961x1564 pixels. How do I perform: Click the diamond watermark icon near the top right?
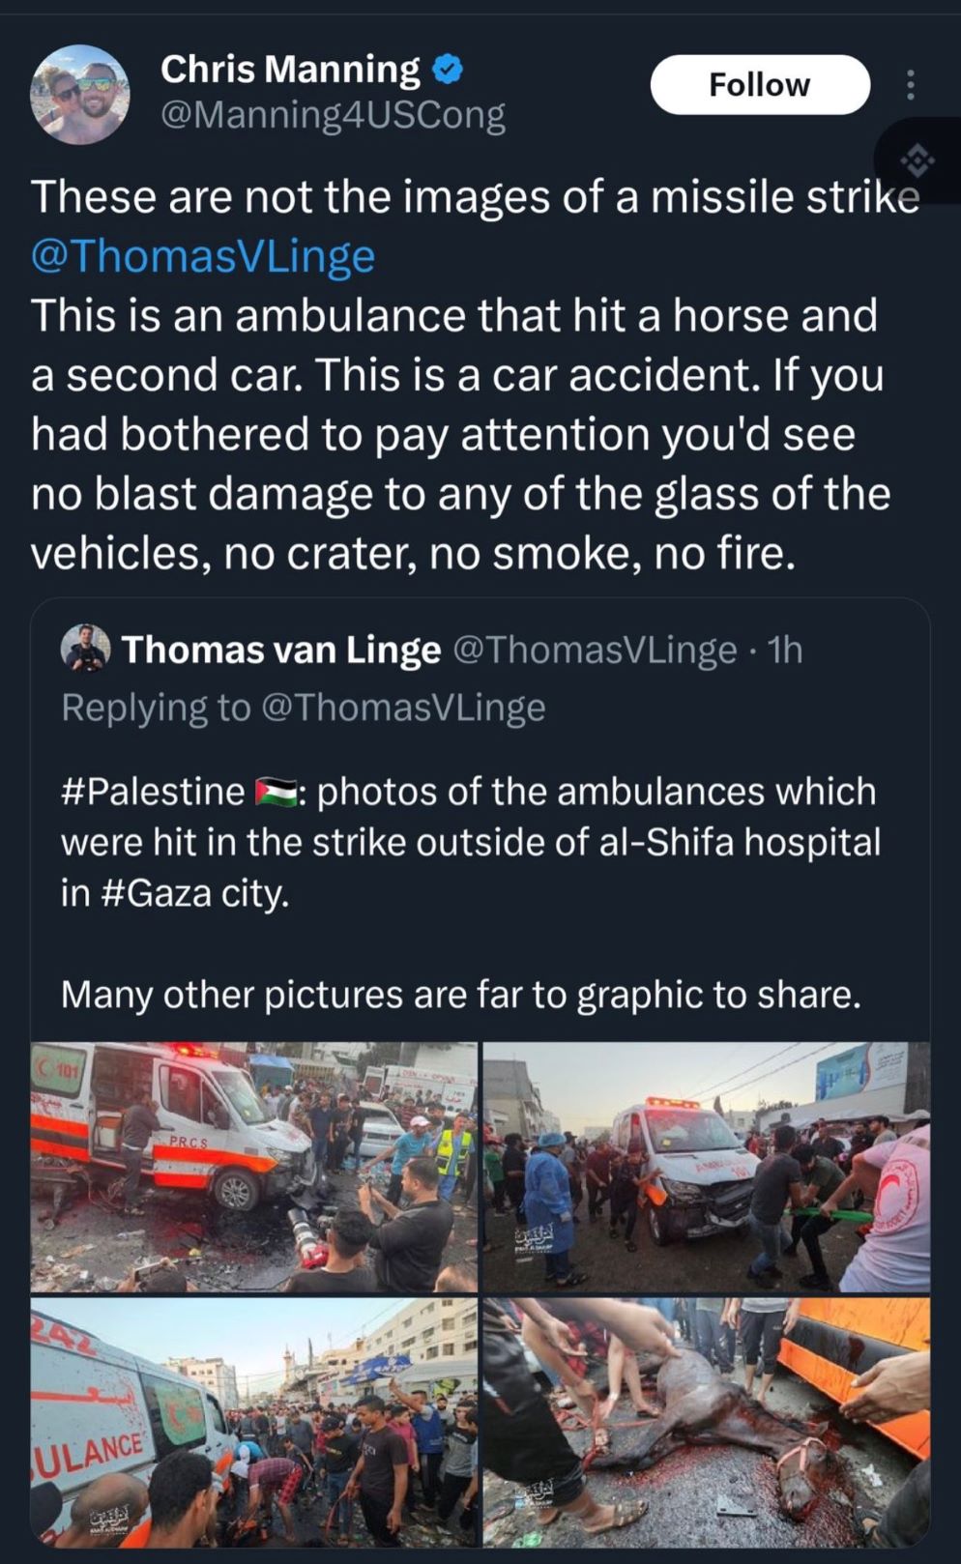pyautogui.click(x=915, y=158)
